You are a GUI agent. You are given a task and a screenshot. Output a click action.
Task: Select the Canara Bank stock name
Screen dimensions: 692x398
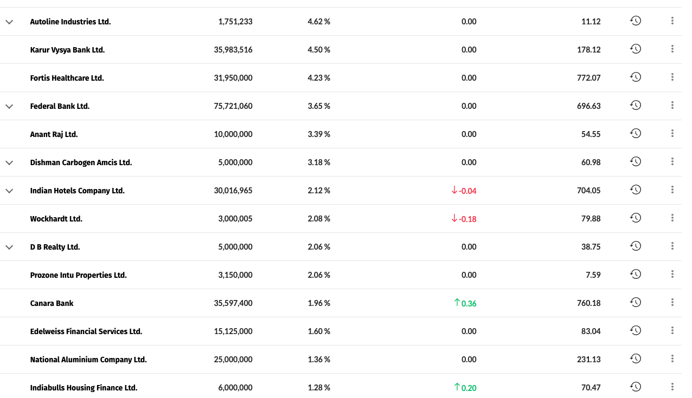pyautogui.click(x=52, y=303)
